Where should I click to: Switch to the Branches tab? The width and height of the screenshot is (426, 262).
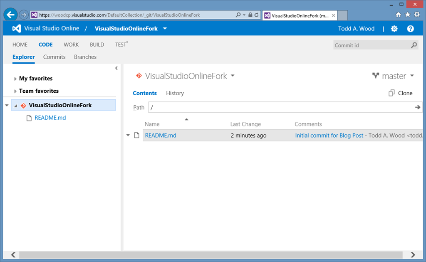[85, 57]
